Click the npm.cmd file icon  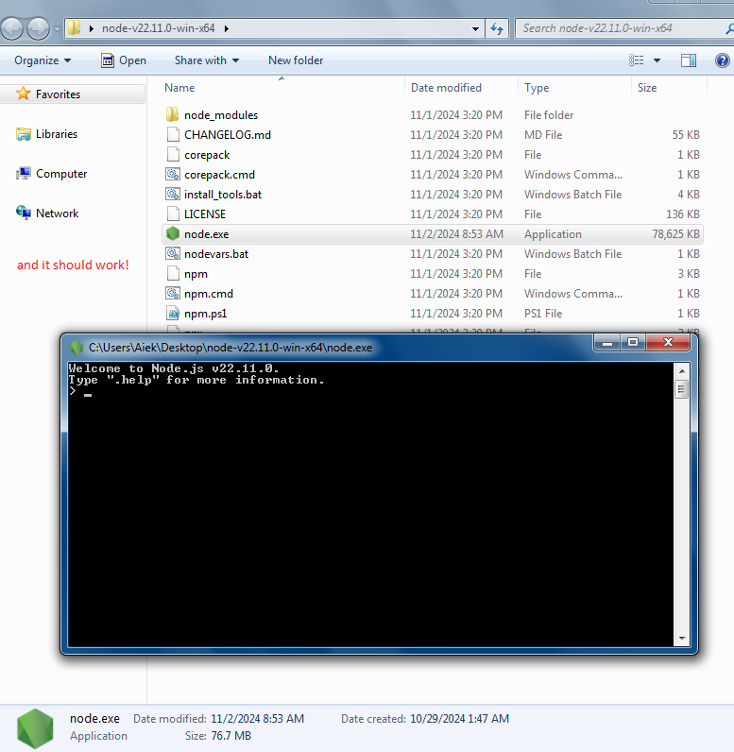(173, 293)
